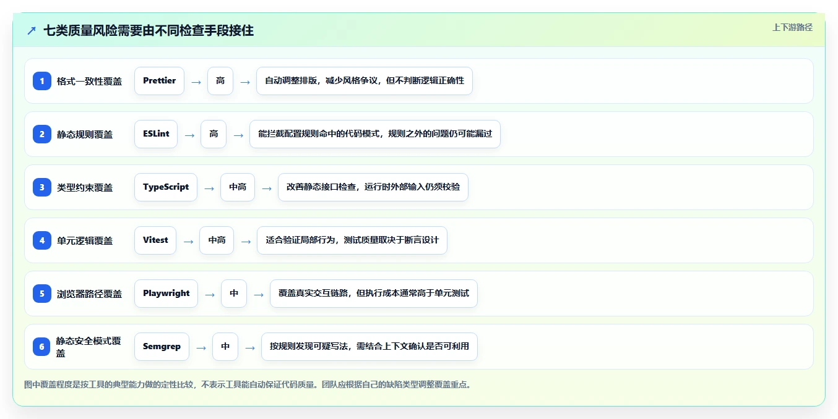
Task: Click the 中 rating in the Semgrep row
Action: [225, 347]
